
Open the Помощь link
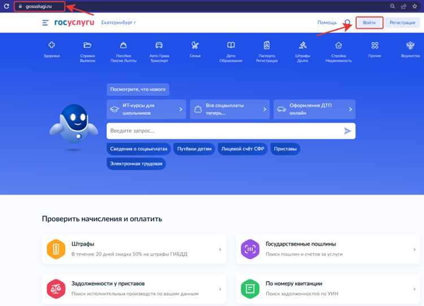click(x=327, y=23)
